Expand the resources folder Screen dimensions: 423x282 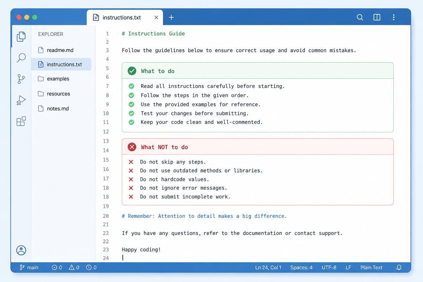58,94
